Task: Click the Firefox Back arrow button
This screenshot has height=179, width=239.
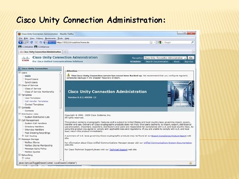Action: (21, 42)
